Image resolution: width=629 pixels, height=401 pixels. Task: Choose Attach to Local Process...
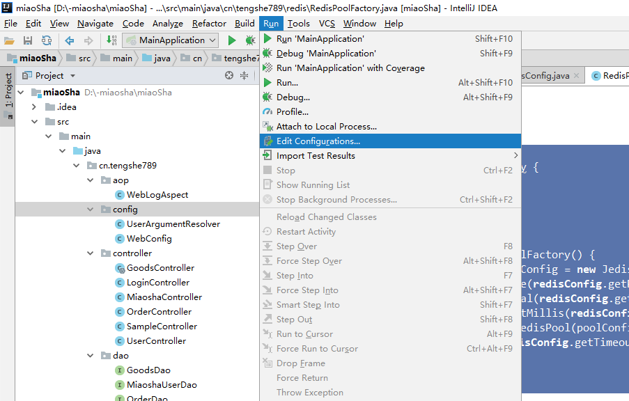(x=390, y=127)
